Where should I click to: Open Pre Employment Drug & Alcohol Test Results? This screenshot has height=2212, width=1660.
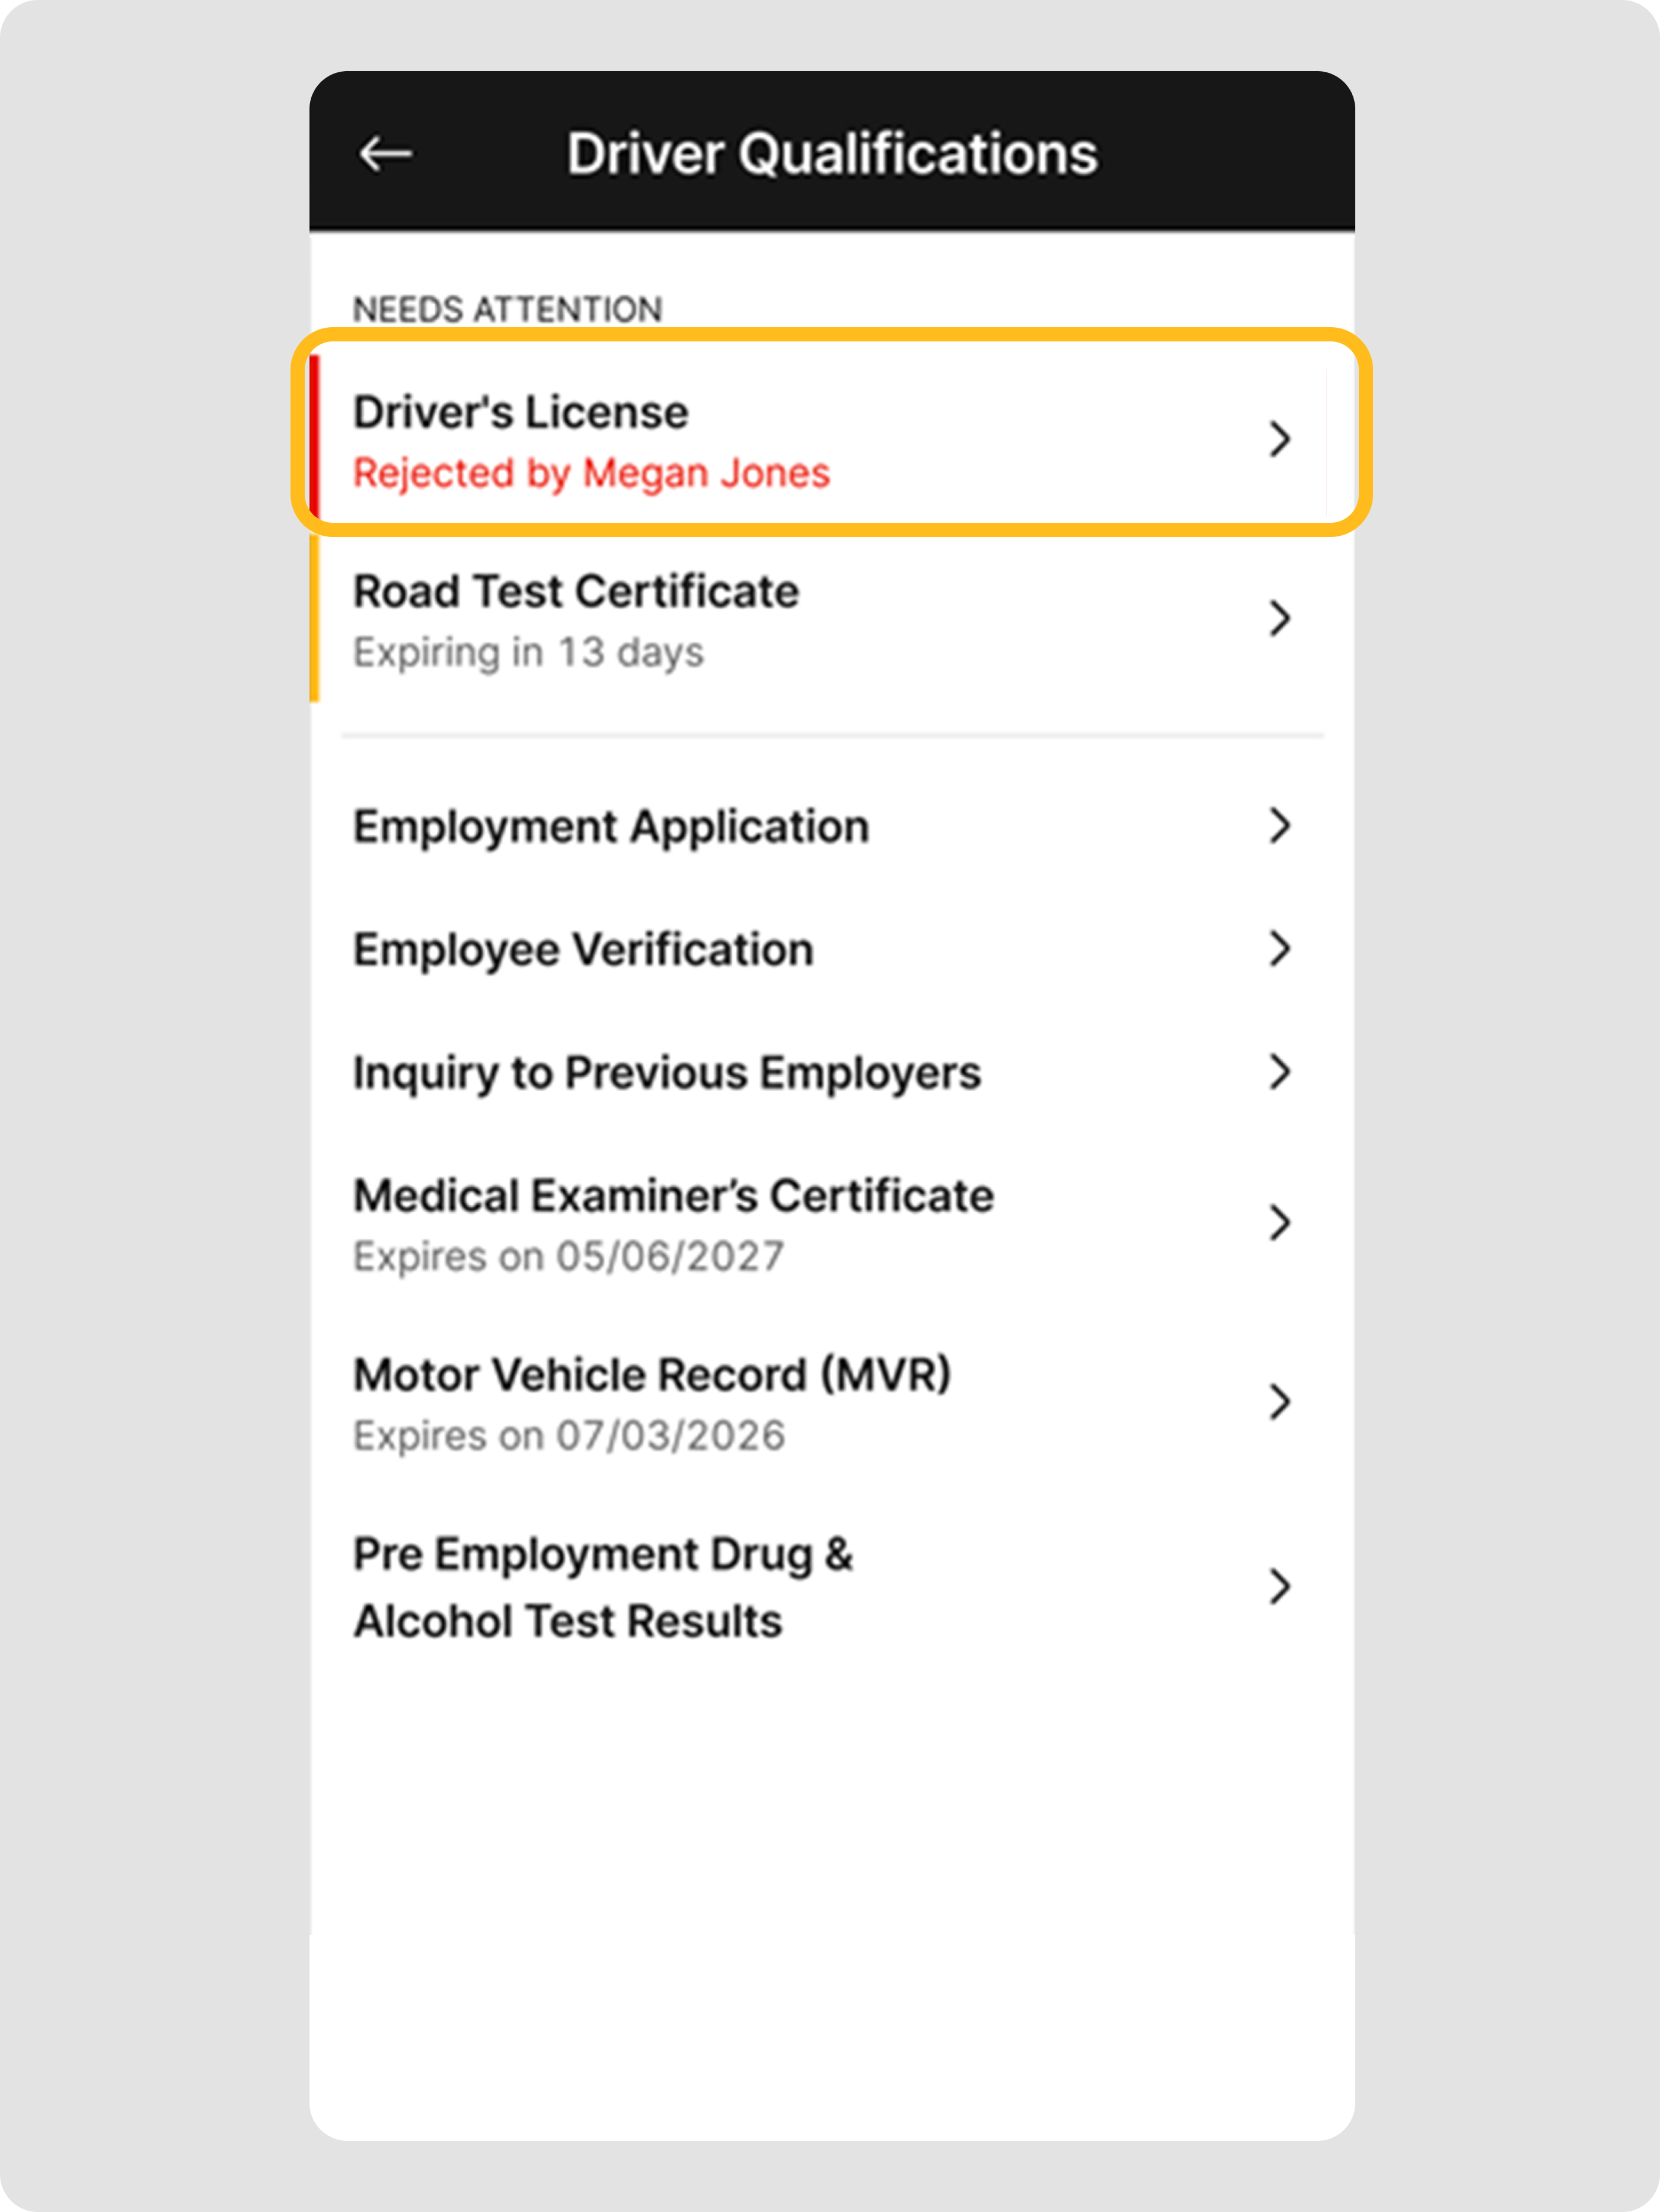pos(603,1587)
